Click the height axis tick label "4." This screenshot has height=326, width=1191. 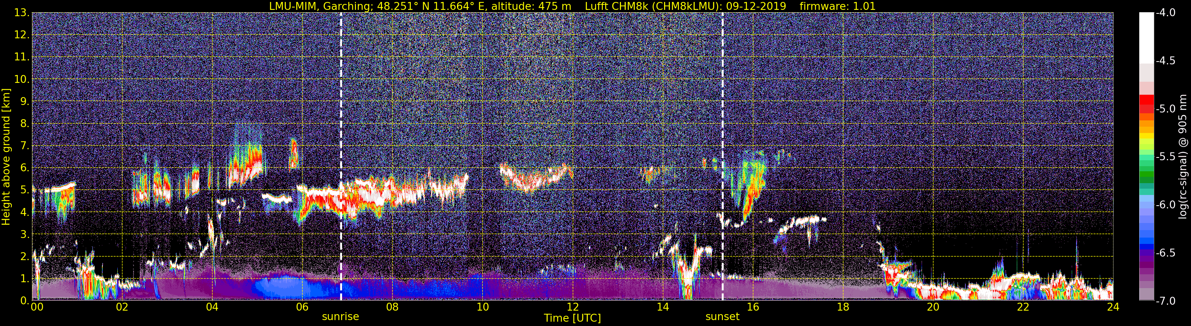click(24, 212)
